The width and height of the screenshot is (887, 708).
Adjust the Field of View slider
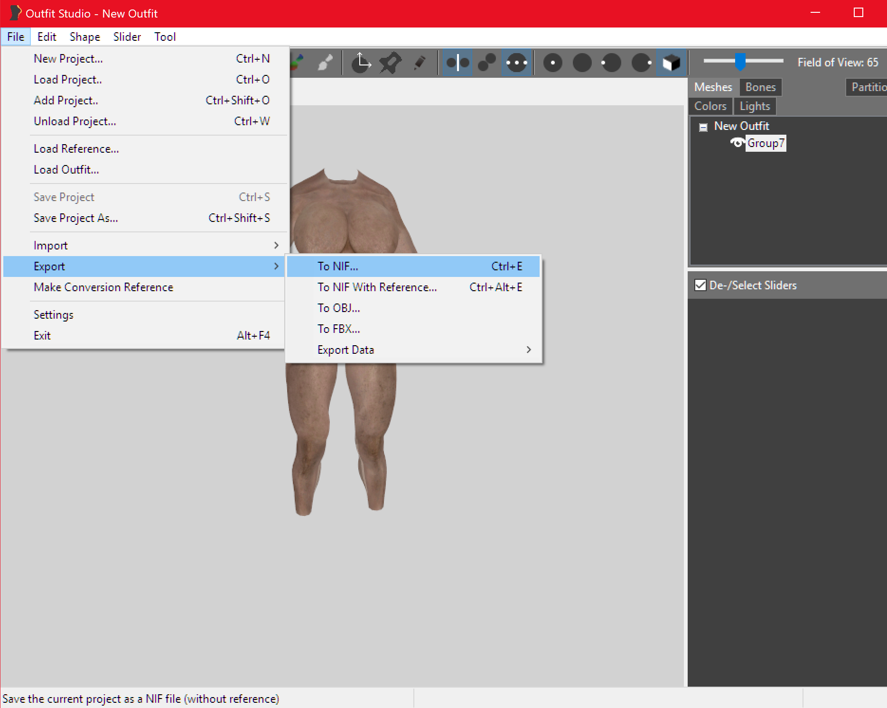[741, 61]
